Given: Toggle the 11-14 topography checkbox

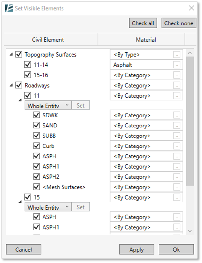Looking at the screenshot, I should click(27, 65).
